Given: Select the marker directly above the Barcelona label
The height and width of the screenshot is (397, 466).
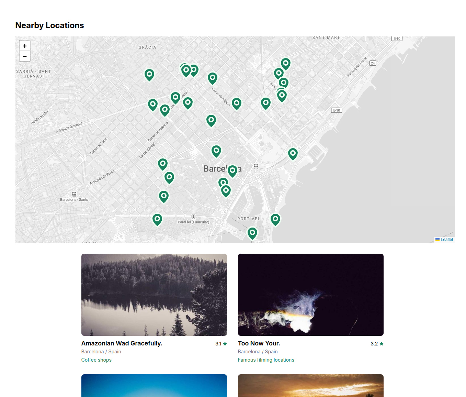Looking at the screenshot, I should (216, 151).
